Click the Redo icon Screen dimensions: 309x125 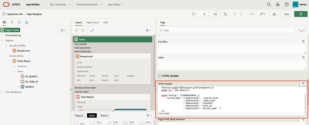[x=241, y=14]
